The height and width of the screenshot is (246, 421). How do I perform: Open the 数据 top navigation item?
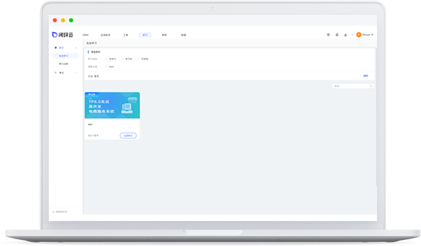click(x=183, y=35)
